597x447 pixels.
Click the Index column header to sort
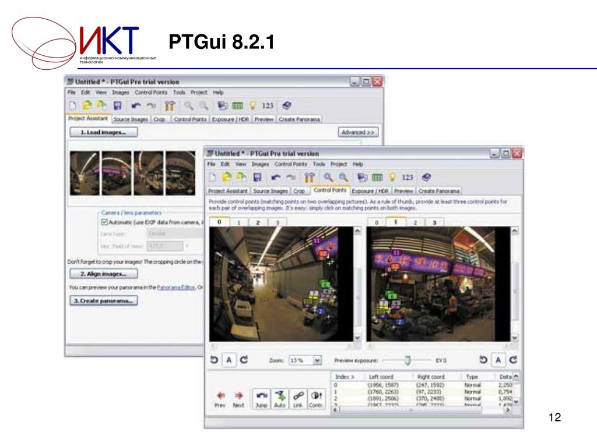coord(345,377)
